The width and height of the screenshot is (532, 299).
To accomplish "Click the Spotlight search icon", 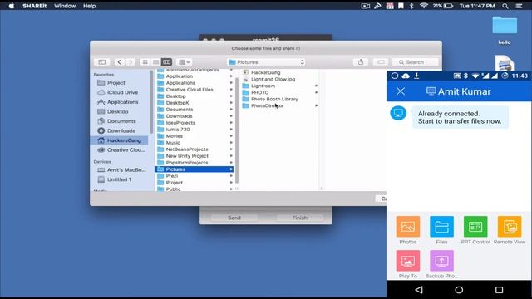I will (x=505, y=6).
